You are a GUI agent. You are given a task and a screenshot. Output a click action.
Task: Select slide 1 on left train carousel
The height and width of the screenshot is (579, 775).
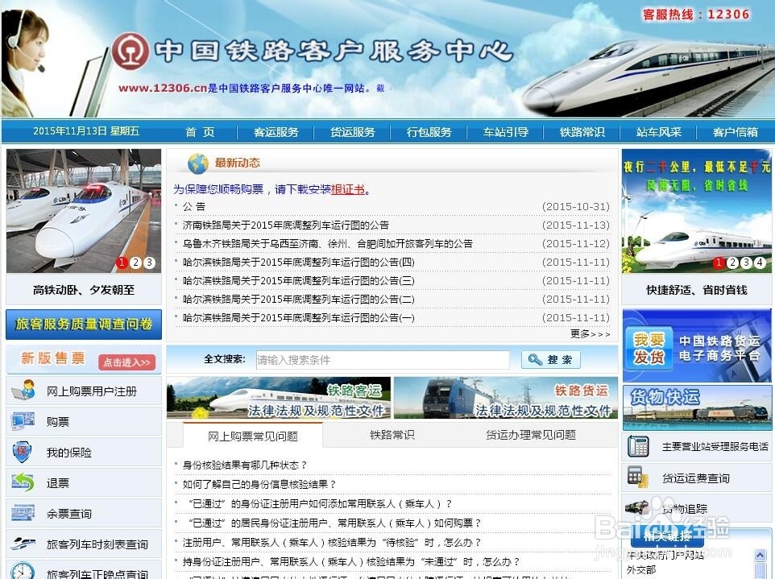coord(122,263)
